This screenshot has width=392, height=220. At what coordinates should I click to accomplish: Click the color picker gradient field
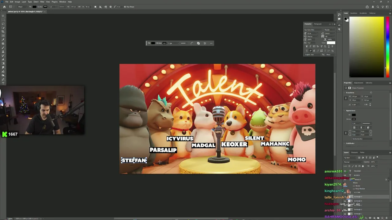[x=367, y=47]
